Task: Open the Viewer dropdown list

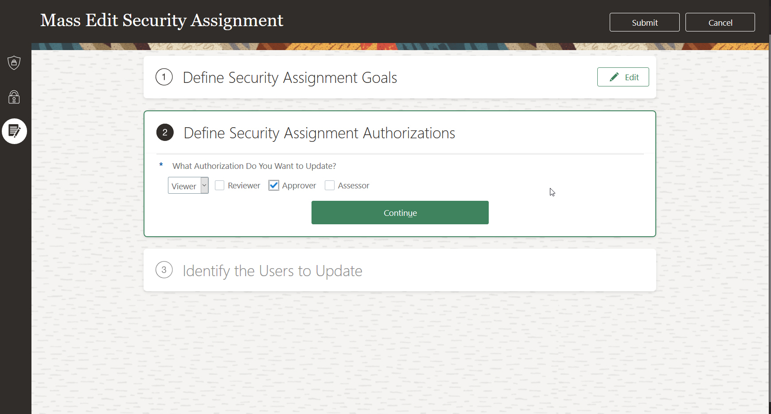Action: point(188,186)
